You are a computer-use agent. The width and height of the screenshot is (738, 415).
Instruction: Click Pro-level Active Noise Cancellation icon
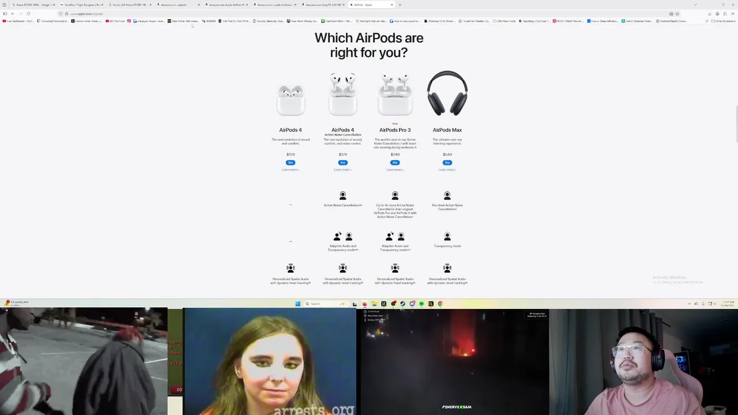447,196
